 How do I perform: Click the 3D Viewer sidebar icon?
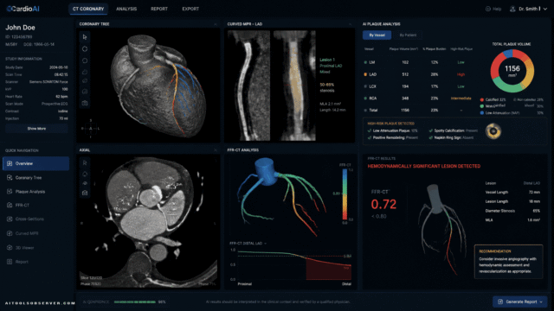10,248
